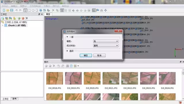This screenshot has height=104, width=184.
Task: Switch to Dense Cloud Classes view
Action: click(x=70, y=10)
